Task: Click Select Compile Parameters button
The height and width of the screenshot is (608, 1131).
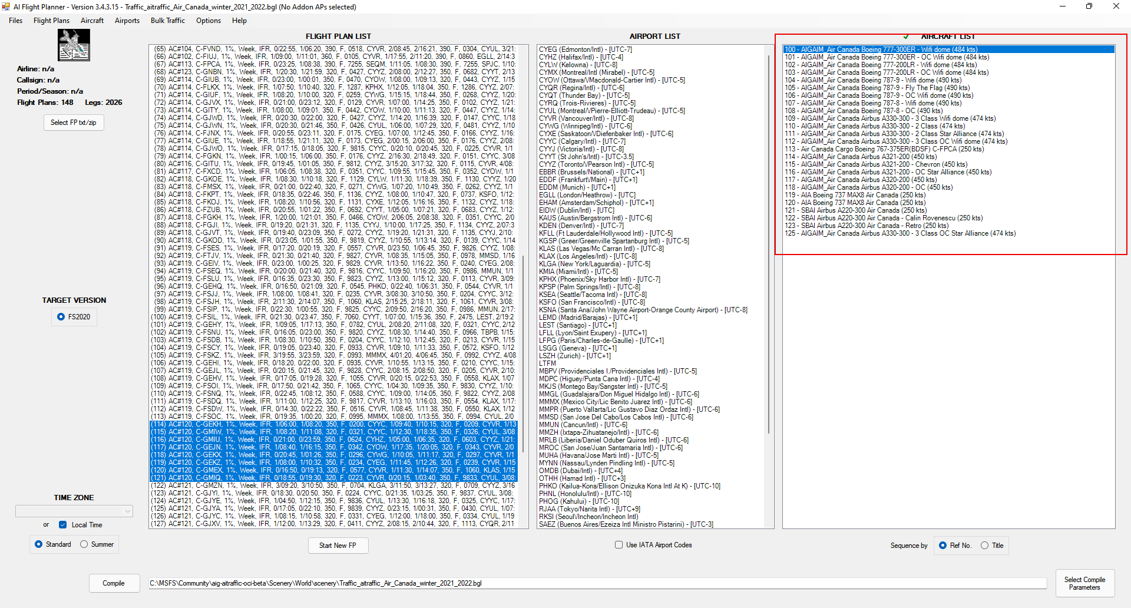Action: 1084,583
